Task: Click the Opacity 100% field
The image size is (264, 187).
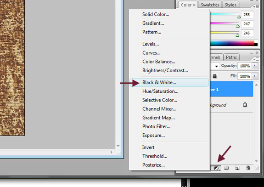Action: [x=245, y=66]
